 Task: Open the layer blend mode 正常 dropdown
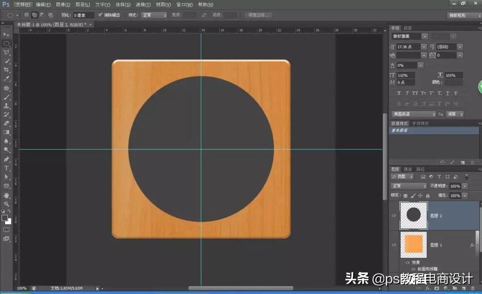pos(409,186)
